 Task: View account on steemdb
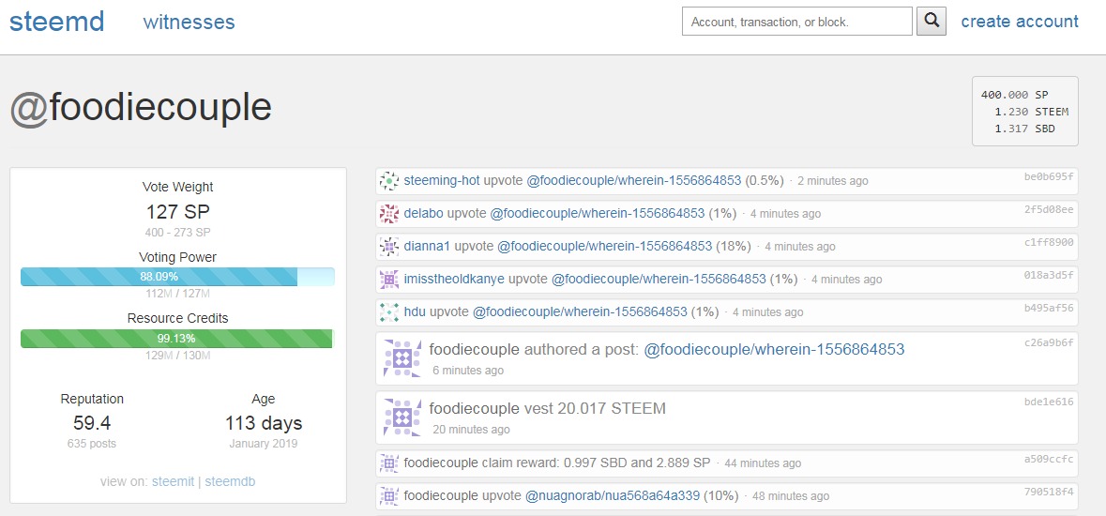(230, 482)
